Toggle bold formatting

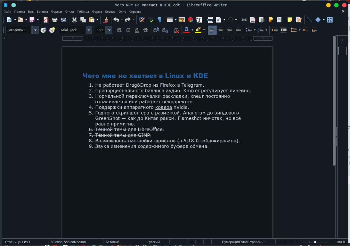click(x=119, y=30)
